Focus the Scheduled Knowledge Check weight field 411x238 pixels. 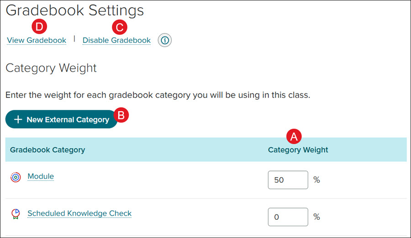point(288,217)
